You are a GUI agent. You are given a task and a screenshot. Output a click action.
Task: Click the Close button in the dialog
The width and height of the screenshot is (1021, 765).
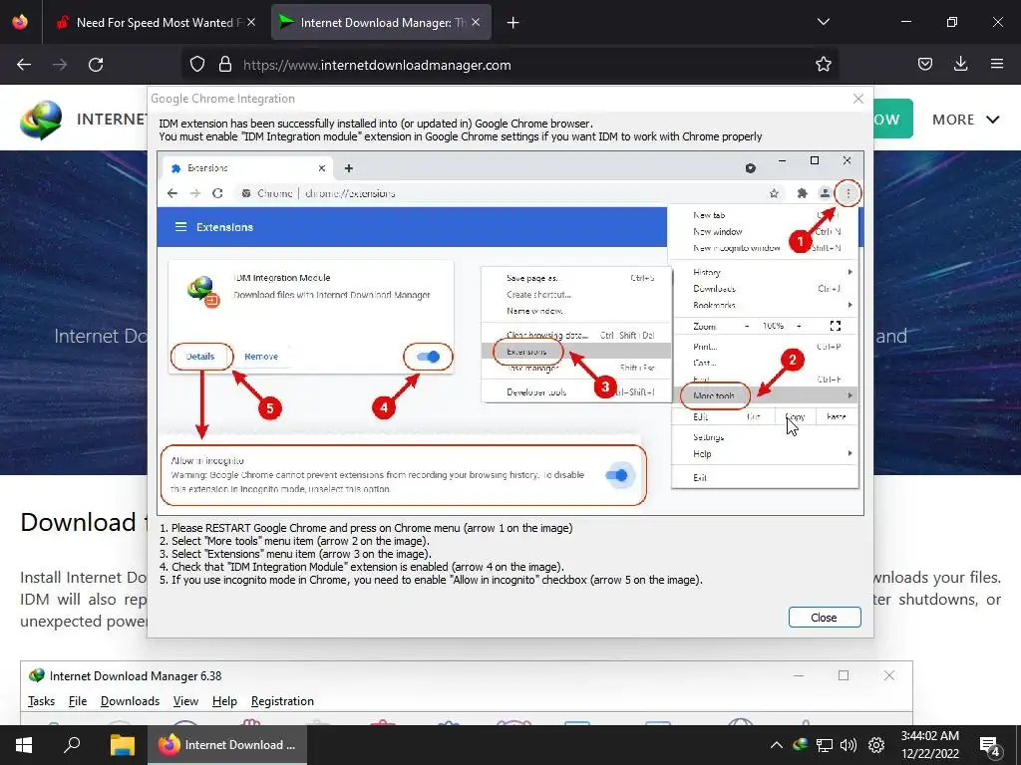(825, 618)
